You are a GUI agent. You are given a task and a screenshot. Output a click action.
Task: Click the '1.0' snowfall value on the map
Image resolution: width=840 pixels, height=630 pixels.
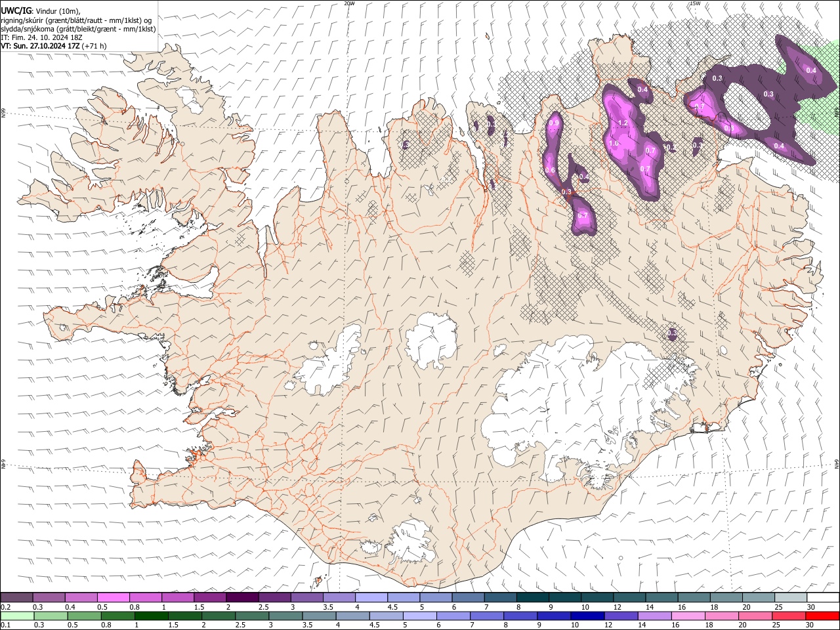(x=614, y=143)
